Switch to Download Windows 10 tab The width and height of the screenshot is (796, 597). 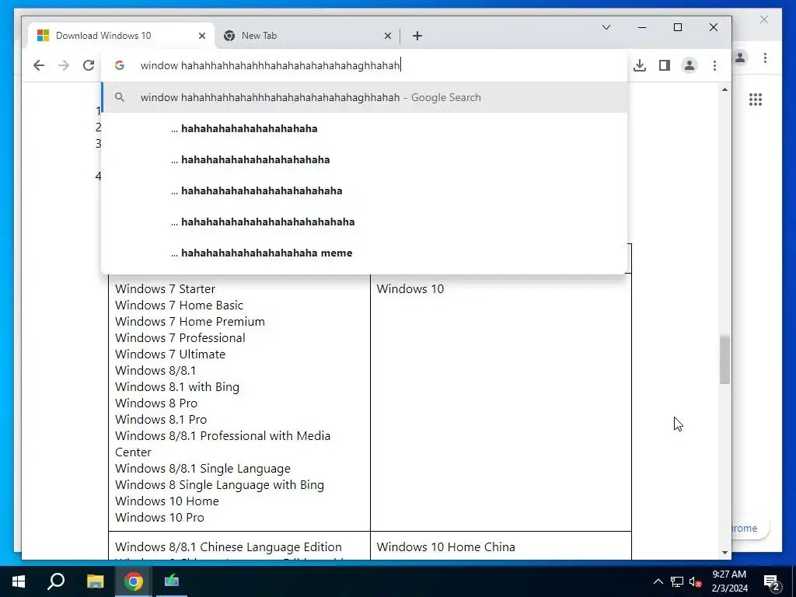point(122,36)
